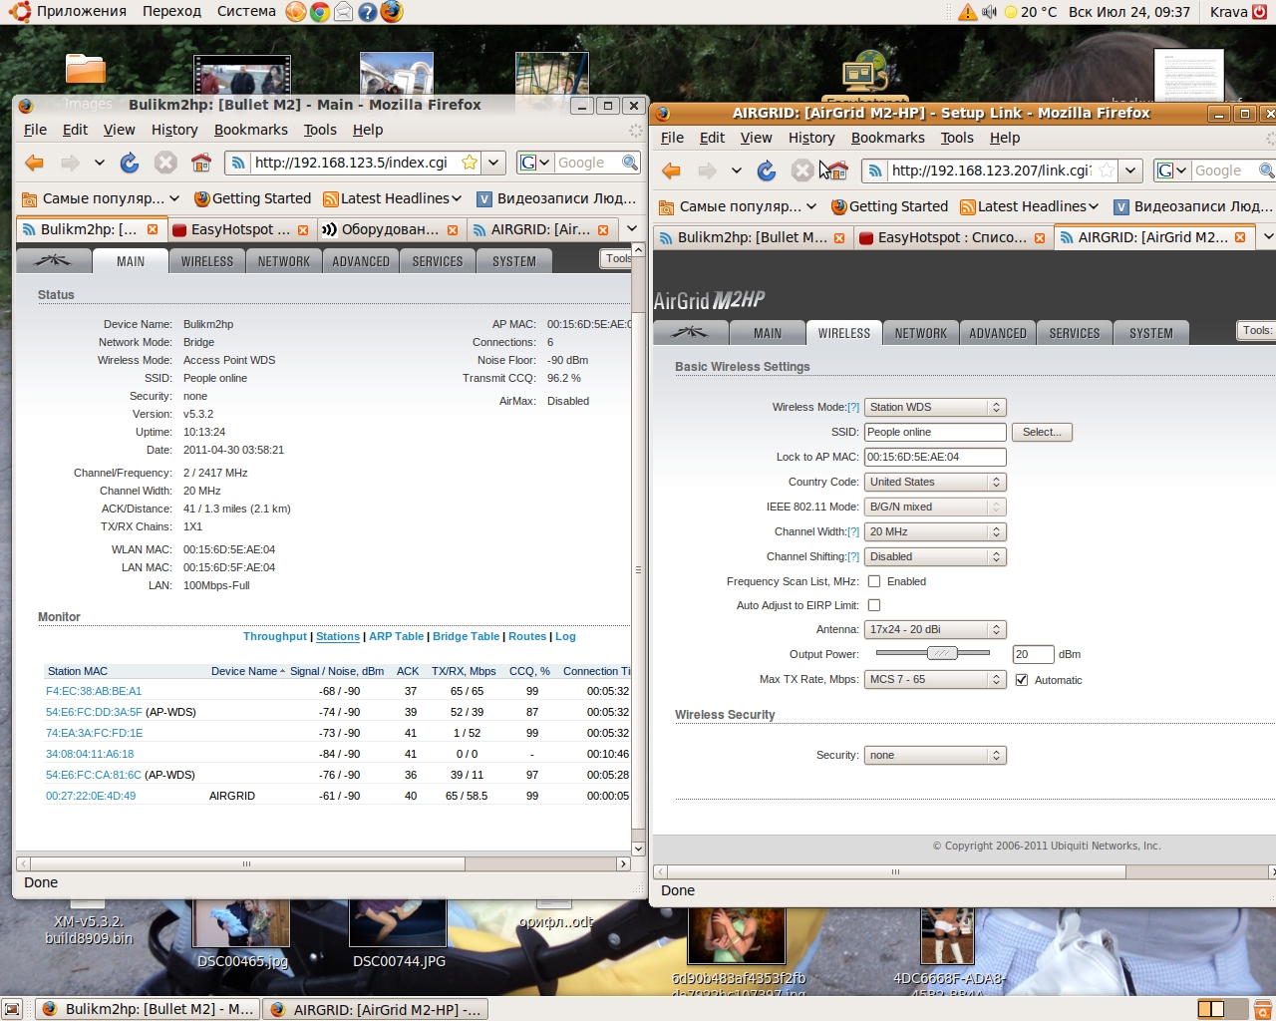Click the Output Power dBm value field
The height and width of the screenshot is (1021, 1276).
coord(1033,654)
